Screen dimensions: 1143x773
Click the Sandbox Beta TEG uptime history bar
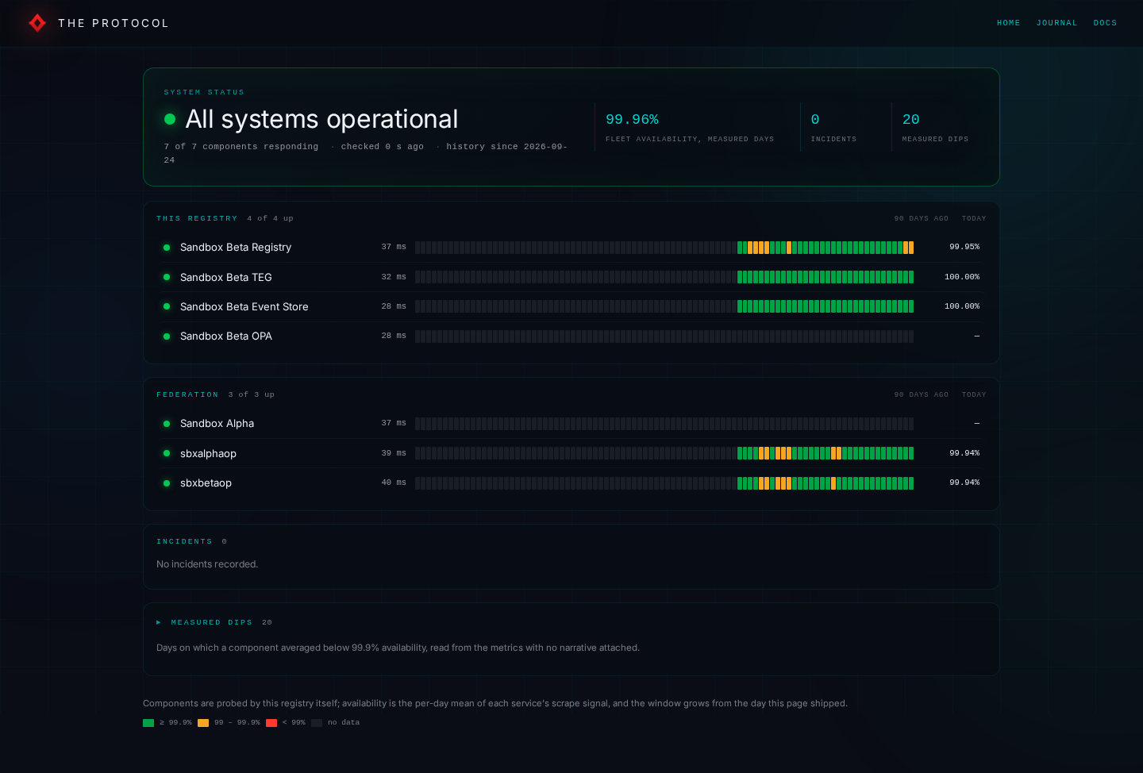pos(664,277)
